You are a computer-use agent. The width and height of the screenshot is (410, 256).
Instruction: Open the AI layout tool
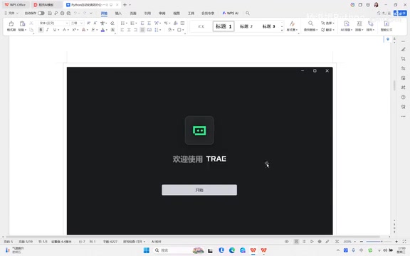coord(347,26)
